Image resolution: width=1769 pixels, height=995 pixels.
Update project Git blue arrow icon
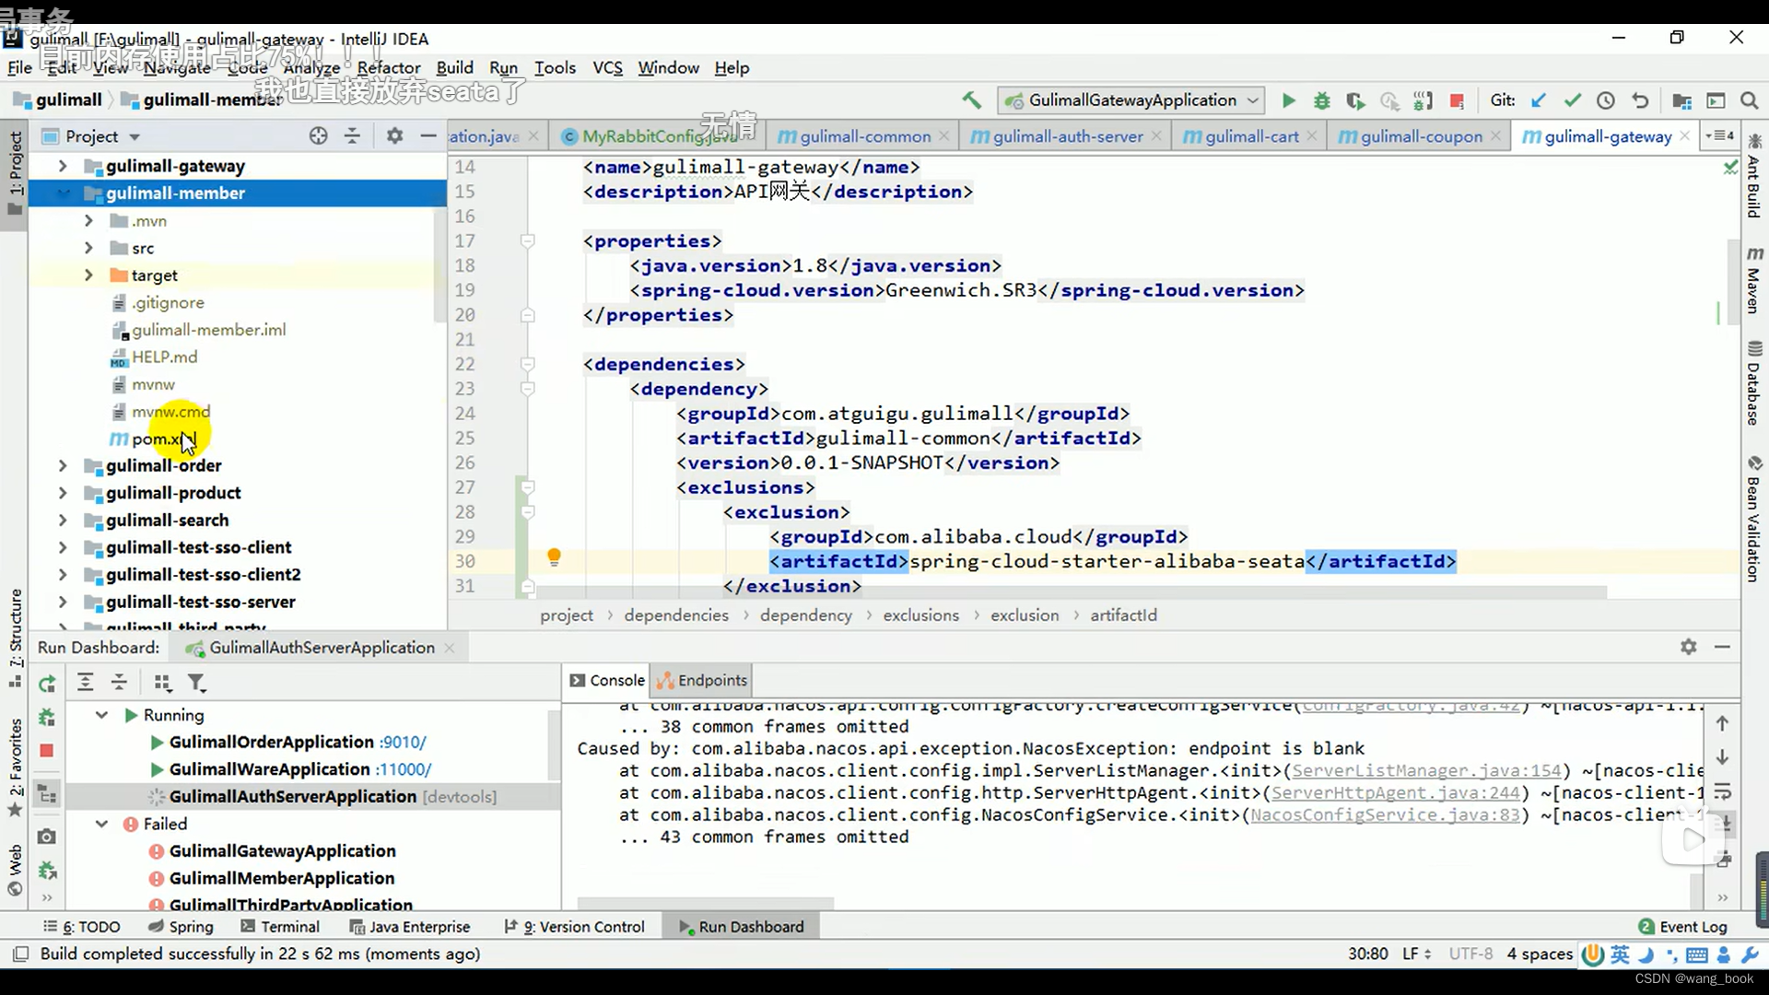point(1538,100)
